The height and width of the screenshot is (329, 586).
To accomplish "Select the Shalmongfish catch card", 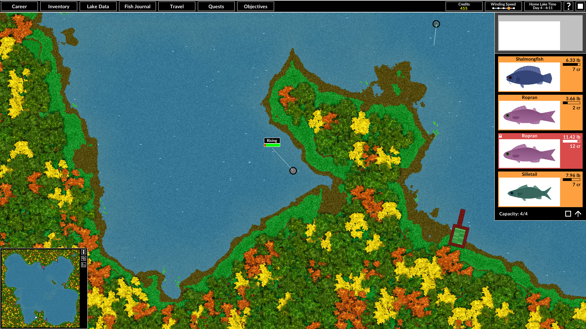I will click(540, 74).
